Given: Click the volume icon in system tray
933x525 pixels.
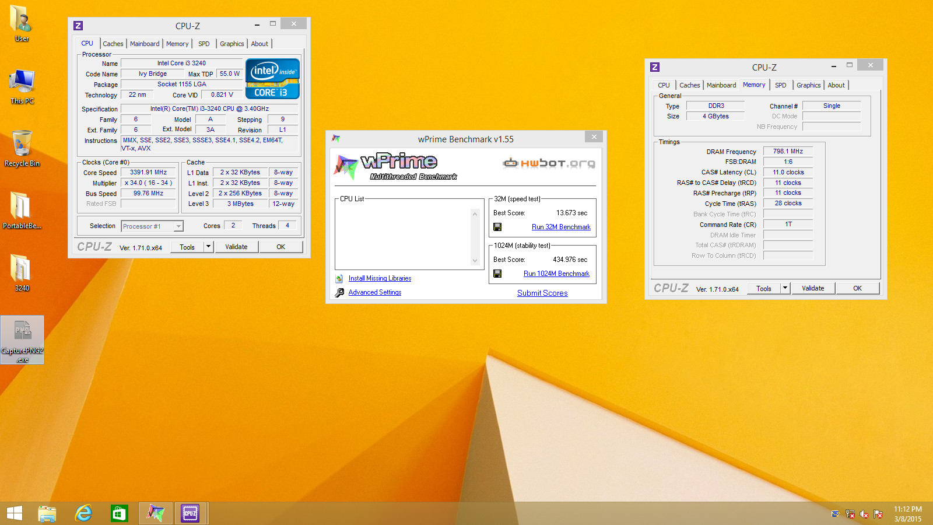Looking at the screenshot, I should click(864, 514).
